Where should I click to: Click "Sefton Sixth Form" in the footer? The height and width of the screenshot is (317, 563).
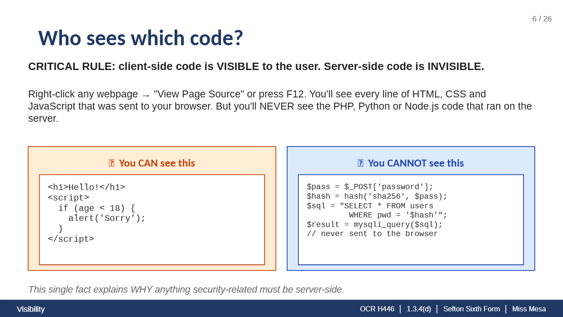(471, 309)
